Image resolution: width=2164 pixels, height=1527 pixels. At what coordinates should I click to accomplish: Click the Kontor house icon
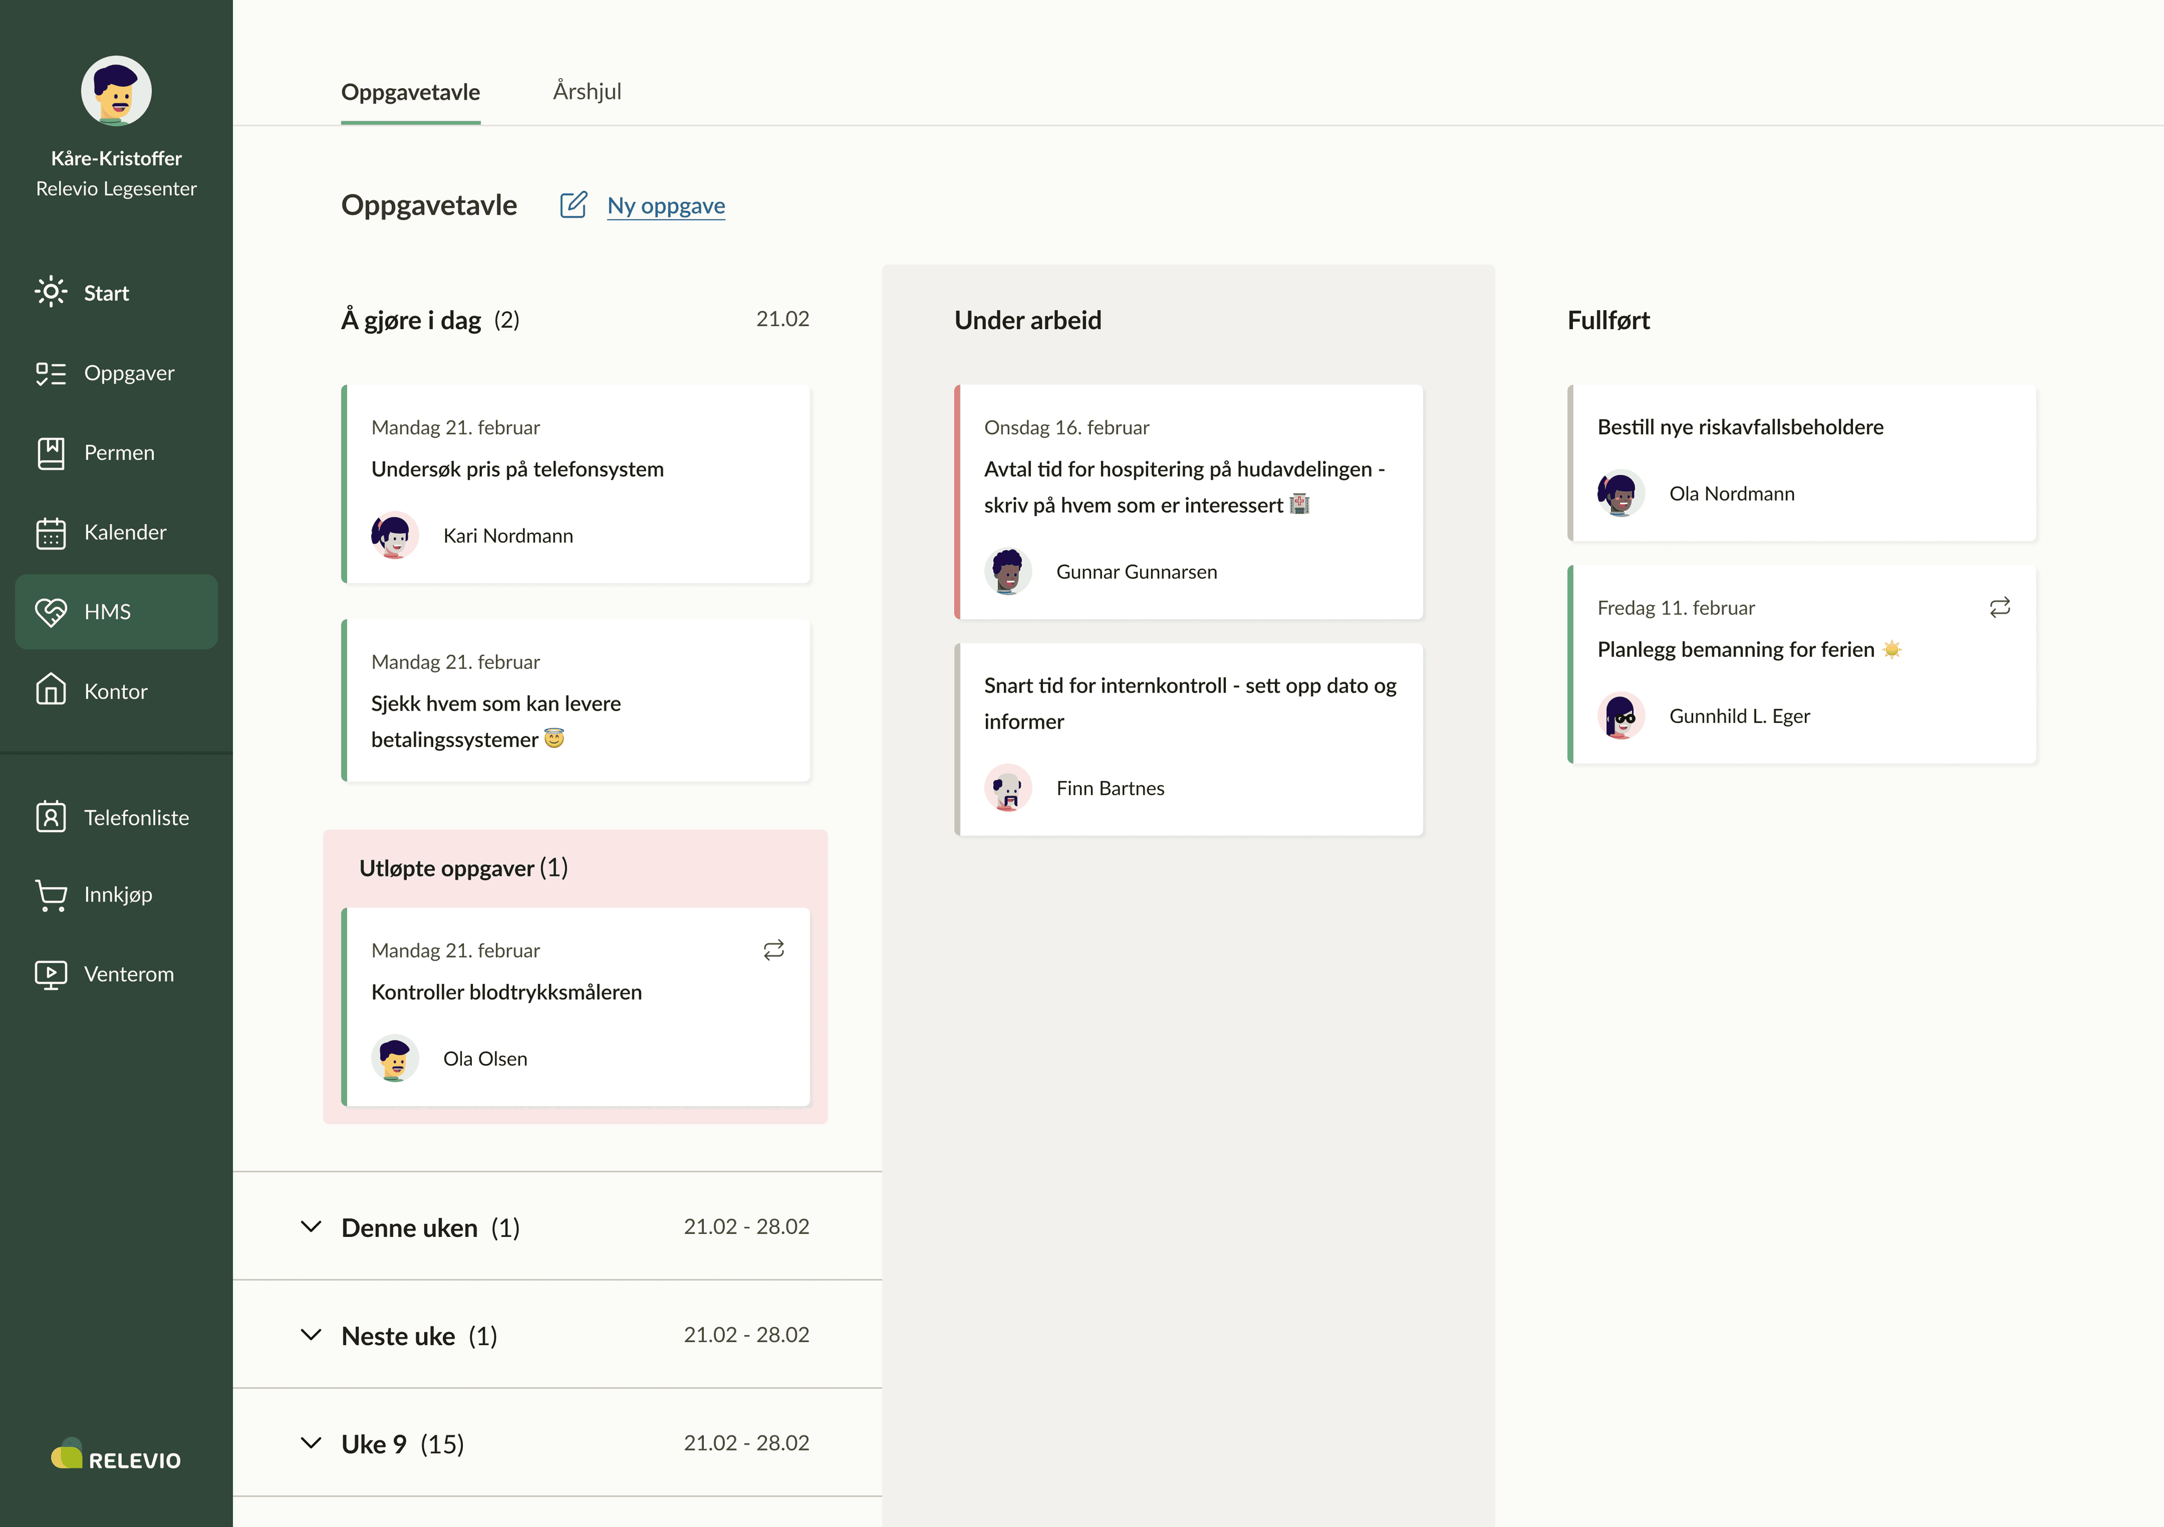(51, 691)
